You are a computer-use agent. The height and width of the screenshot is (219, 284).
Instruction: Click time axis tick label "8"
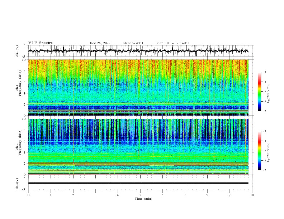(207, 195)
